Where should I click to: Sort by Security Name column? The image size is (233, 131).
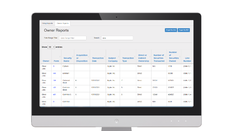click(68, 59)
